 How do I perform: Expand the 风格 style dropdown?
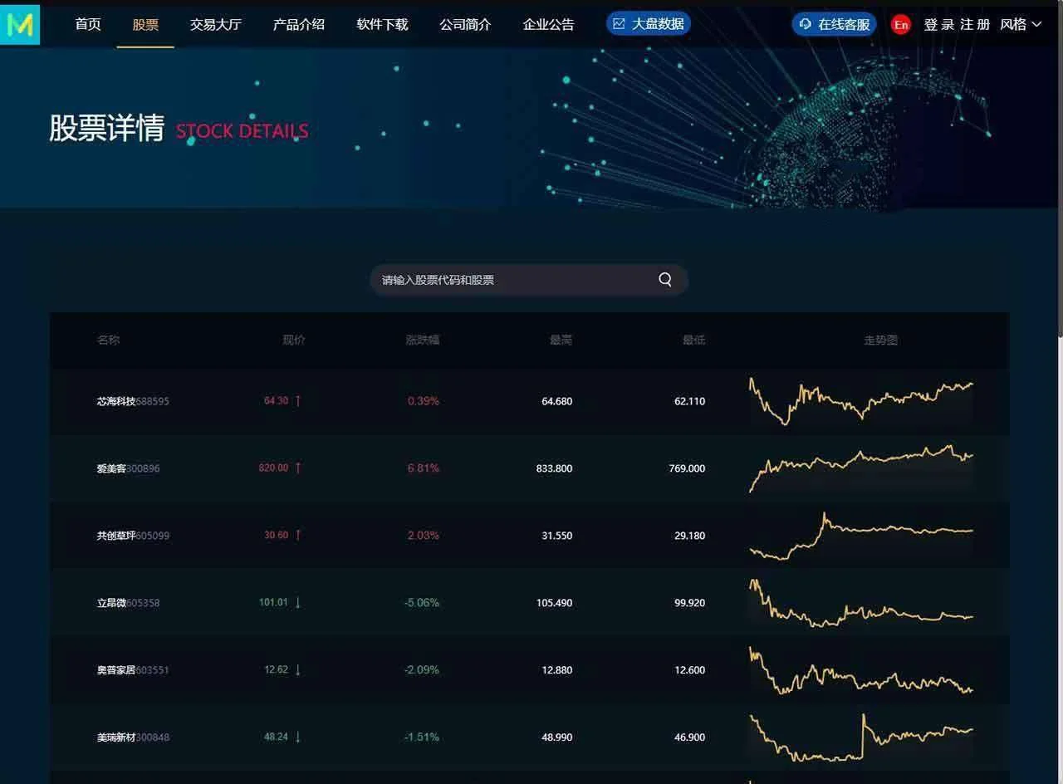pos(1021,24)
